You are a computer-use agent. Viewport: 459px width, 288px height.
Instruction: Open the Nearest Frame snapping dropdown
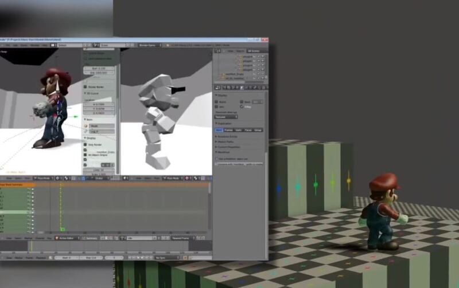click(183, 238)
